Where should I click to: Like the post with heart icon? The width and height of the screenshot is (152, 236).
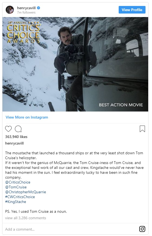pyautogui.click(x=8, y=129)
